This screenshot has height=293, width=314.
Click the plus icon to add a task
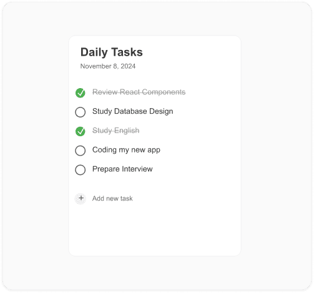click(81, 199)
